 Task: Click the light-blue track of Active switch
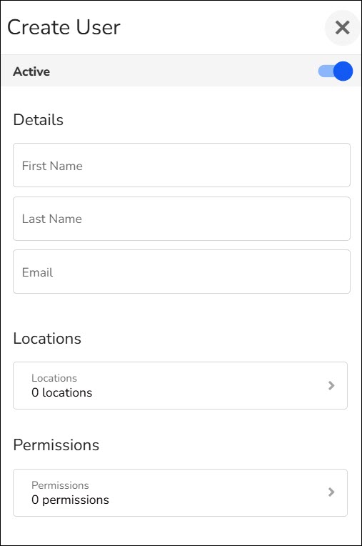coord(326,71)
